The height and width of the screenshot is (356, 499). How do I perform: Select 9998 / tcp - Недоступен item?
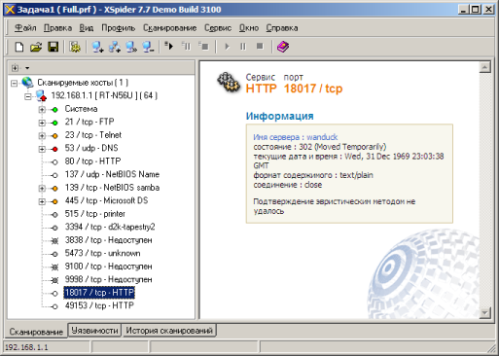[108, 279]
